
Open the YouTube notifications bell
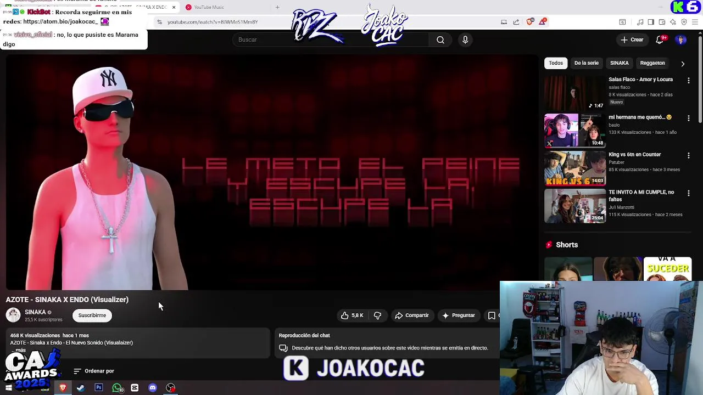point(660,39)
